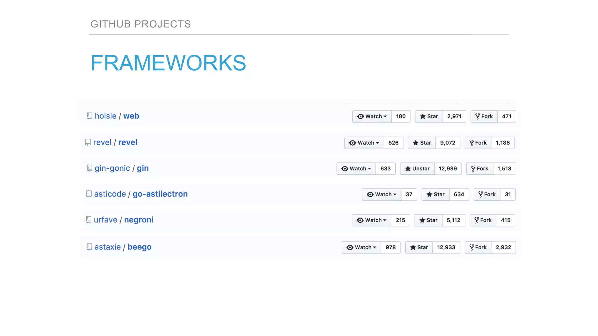Click the repo icon beside urfave / negroni
This screenshot has height=336, width=598.
pos(88,220)
